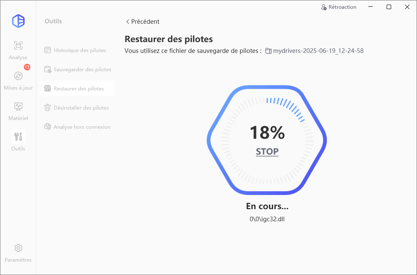The width and height of the screenshot is (417, 275).
Task: Select the Outils tools icon
Action: 18,137
